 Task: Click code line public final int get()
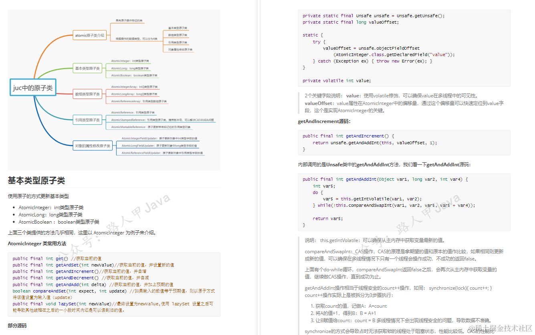pos(57,258)
